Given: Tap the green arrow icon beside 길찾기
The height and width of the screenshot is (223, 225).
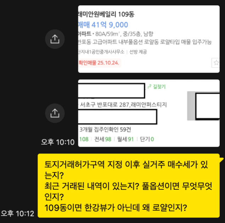Looking at the screenshot, I should 150,87.
